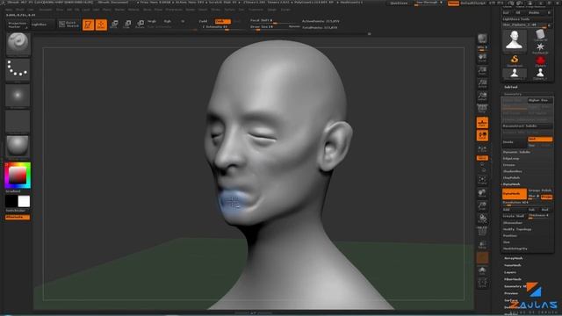This screenshot has width=562, height=316.
Task: Select the white color swatch
Action: [24, 201]
